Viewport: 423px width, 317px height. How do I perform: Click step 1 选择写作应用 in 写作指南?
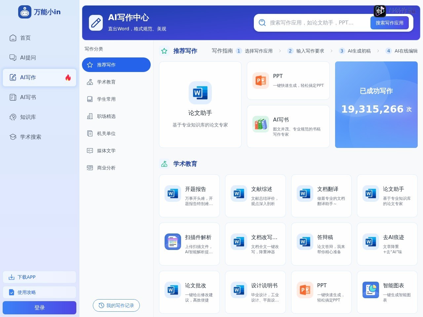tap(254, 51)
